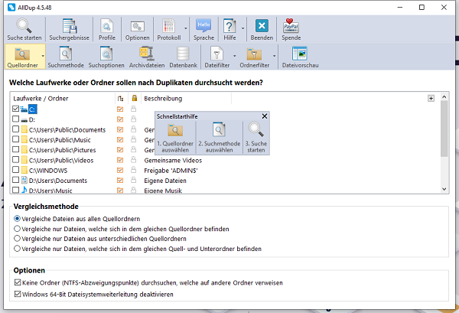459x313 pixels.
Task: Open the Suchergebnisse toolbar icon
Action: point(69,26)
